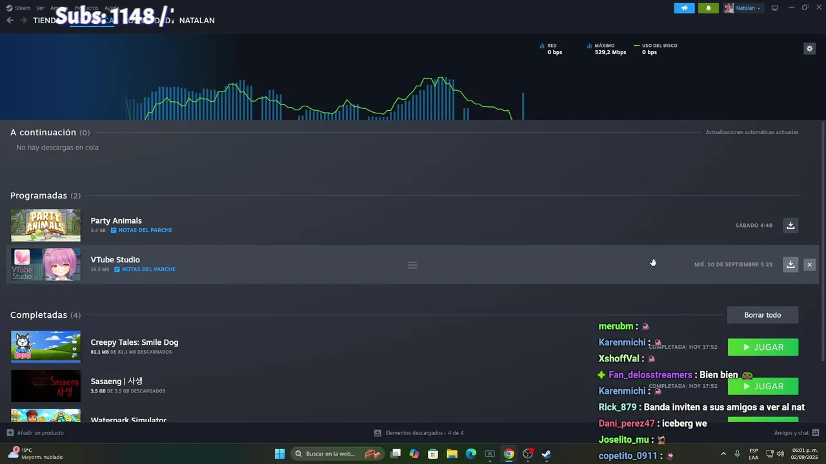
Task: Show hidden tray icons chevron
Action: point(723,454)
